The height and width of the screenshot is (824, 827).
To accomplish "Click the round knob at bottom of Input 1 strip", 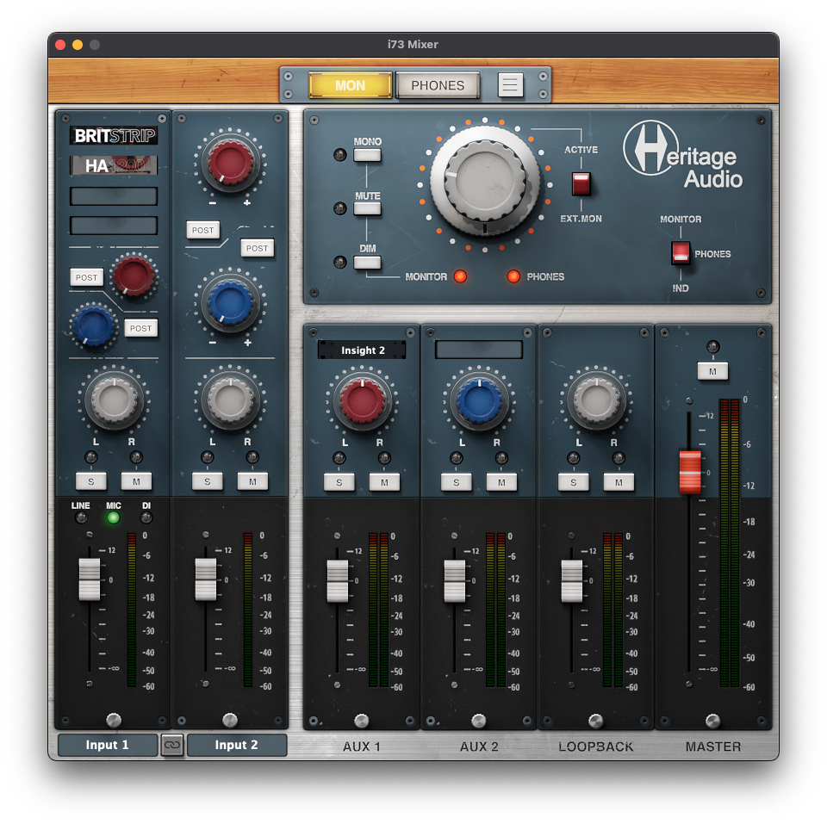I will click(114, 720).
